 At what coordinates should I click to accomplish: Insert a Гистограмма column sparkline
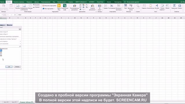pyautogui.click(x=112, y=7)
